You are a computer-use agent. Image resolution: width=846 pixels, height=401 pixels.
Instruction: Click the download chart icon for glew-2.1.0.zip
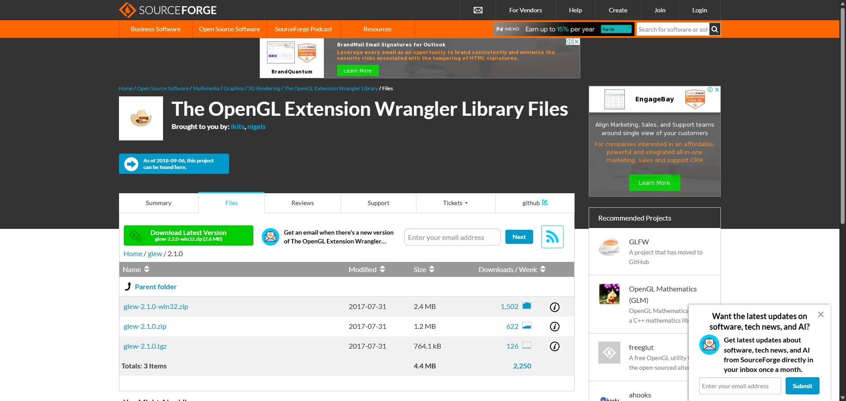click(527, 325)
